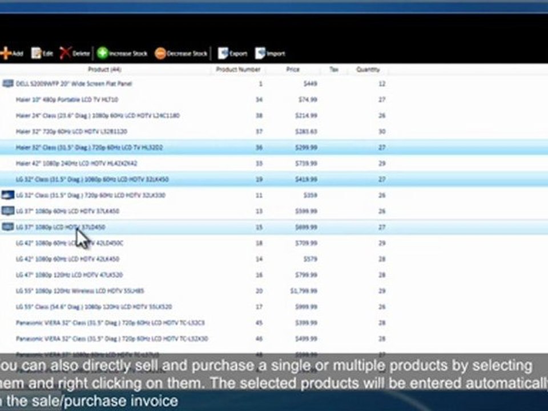
Task: Click product number 19 in LG 32LK450 row
Action: [x=259, y=179]
